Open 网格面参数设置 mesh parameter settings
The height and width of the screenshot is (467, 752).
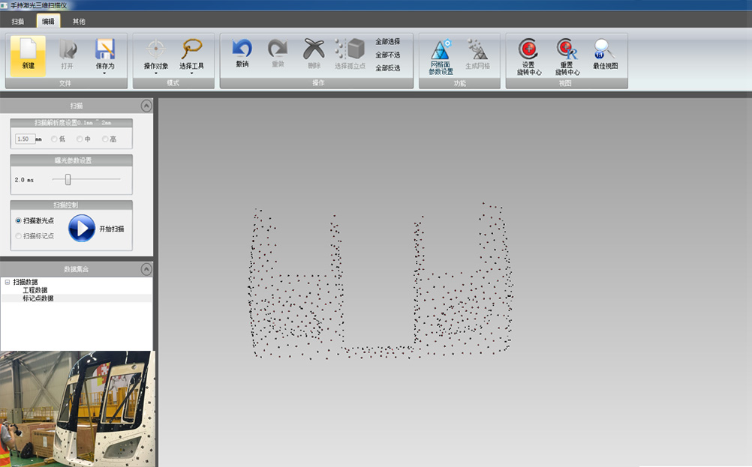coord(441,51)
